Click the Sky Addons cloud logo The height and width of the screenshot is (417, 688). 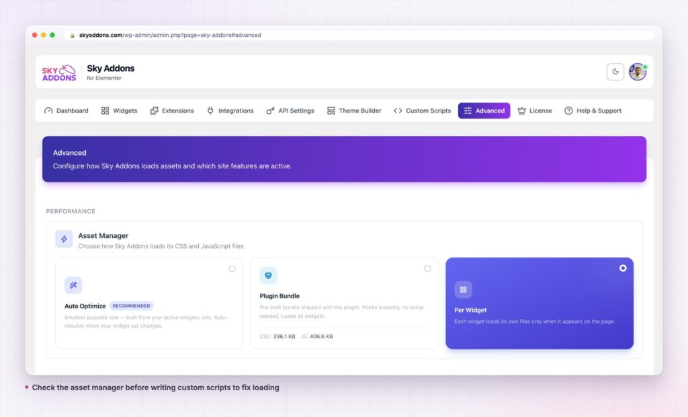(59, 72)
